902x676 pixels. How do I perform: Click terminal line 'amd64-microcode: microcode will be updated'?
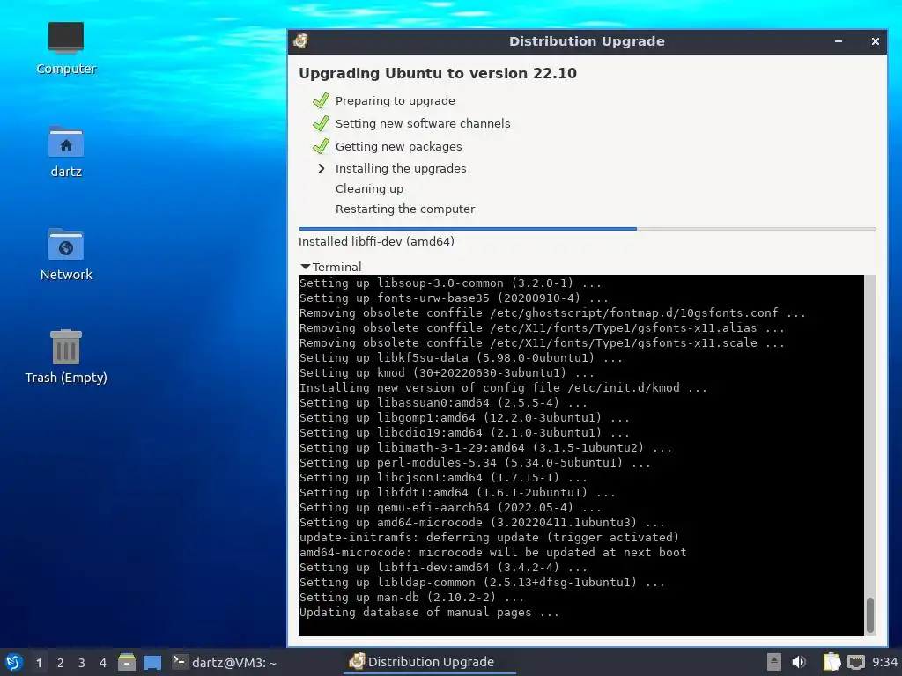pos(493,553)
